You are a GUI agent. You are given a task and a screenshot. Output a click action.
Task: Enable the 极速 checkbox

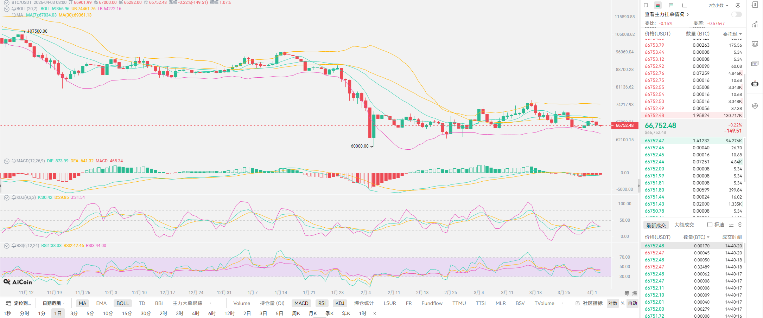710,225
